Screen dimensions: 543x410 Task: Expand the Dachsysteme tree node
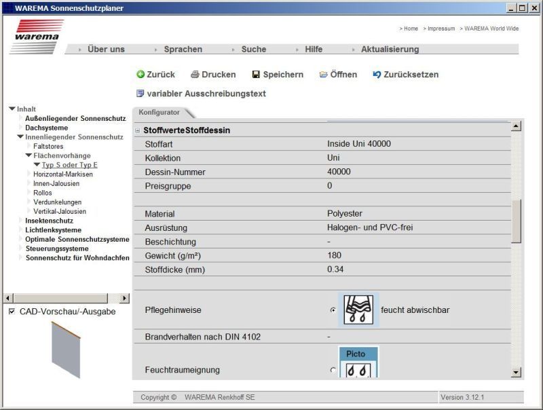21,128
